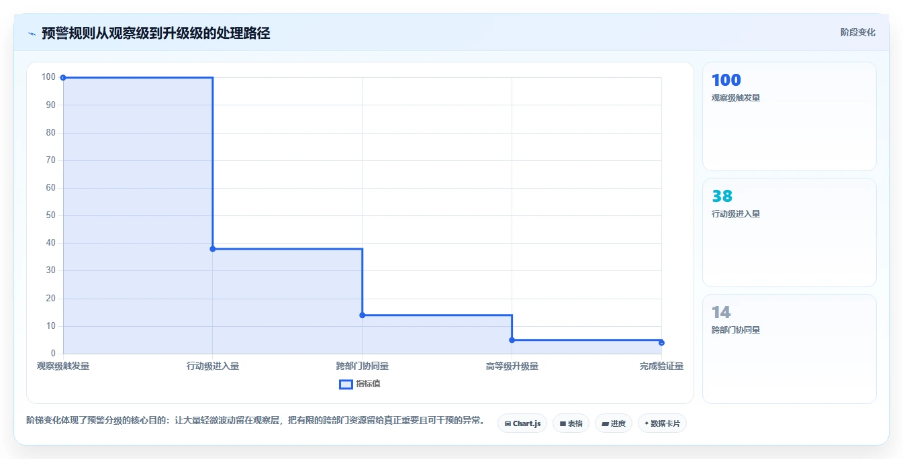
Task: Click y-axis value 0
Action: coord(54,354)
